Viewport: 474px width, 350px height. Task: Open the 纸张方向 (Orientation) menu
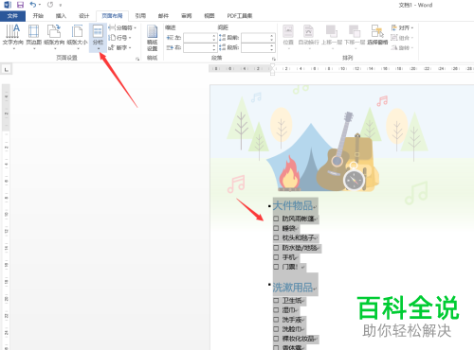pyautogui.click(x=54, y=37)
